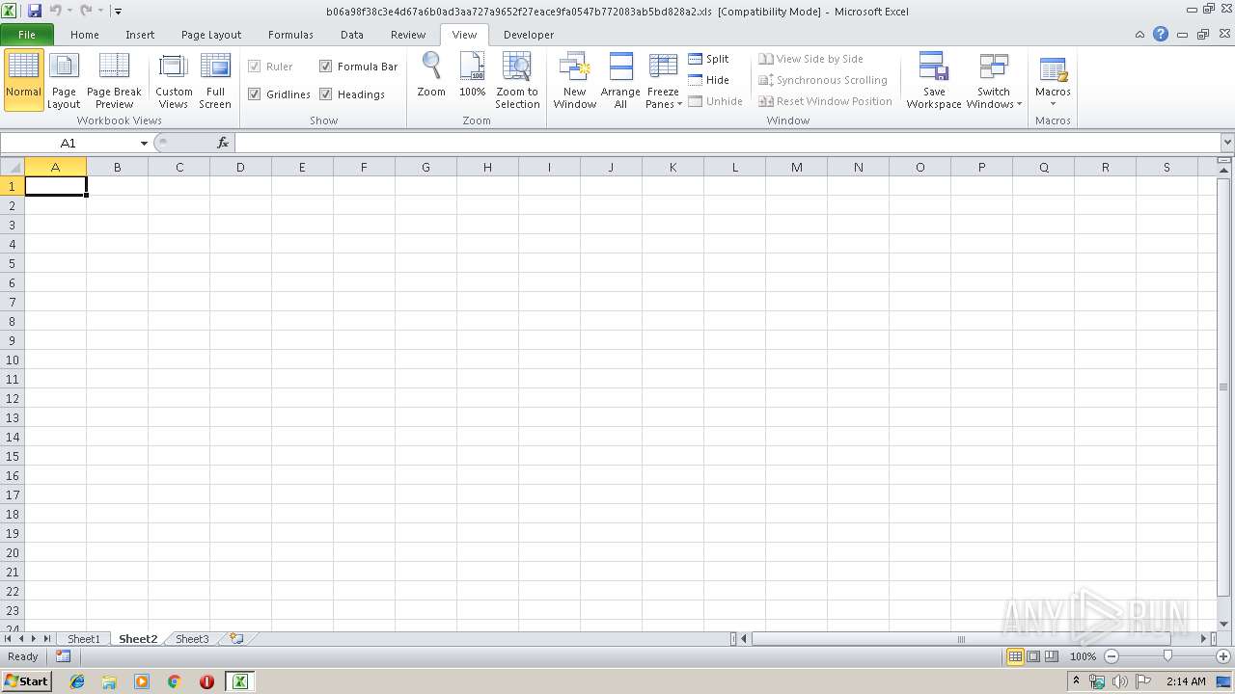Switch to the Page Layout tab
The width and height of the screenshot is (1235, 694).
[211, 35]
